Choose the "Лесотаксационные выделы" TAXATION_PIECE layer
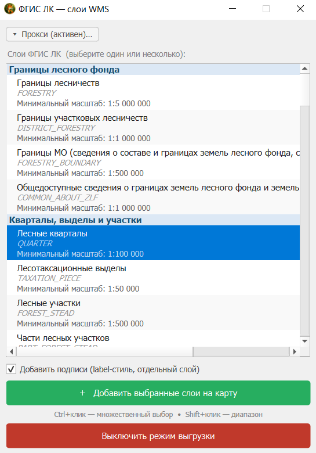The image size is (316, 453). pyautogui.click(x=154, y=278)
